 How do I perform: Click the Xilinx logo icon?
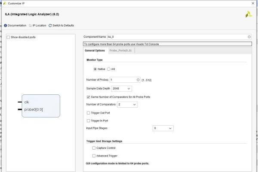coord(248,14)
